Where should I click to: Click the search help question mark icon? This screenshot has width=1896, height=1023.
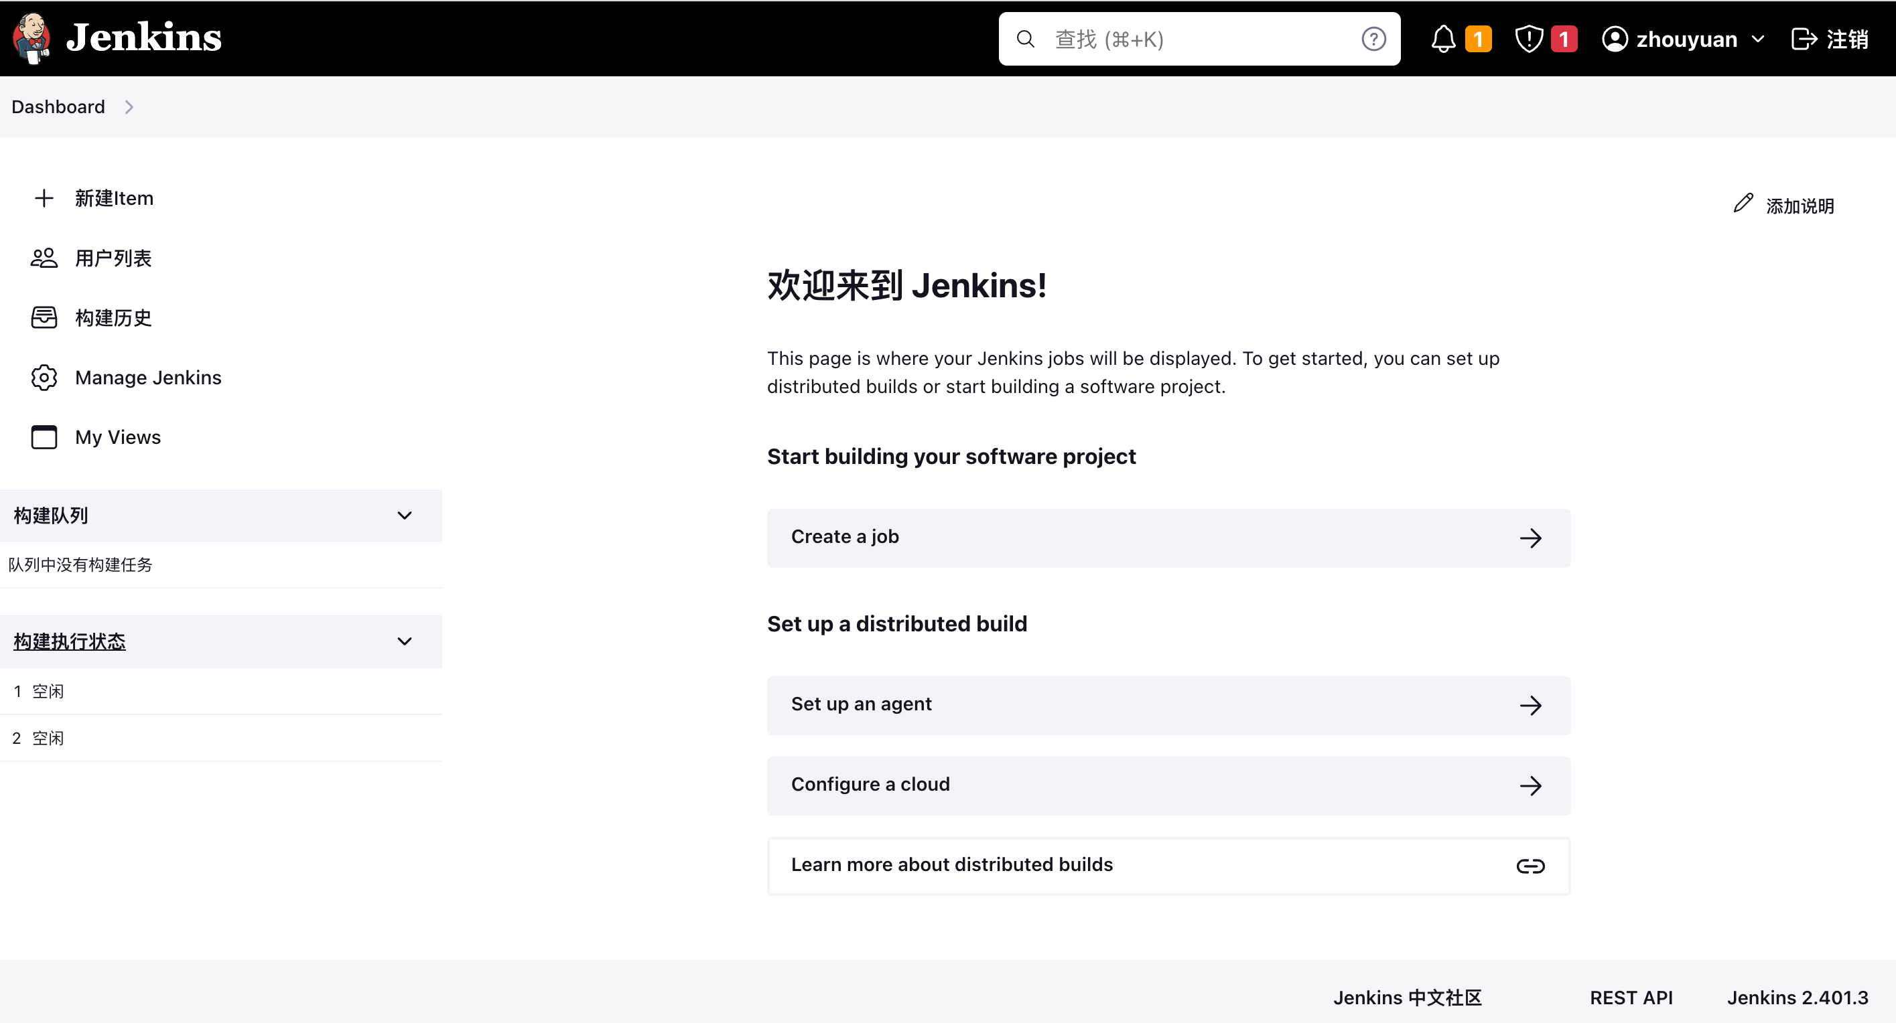[1373, 39]
